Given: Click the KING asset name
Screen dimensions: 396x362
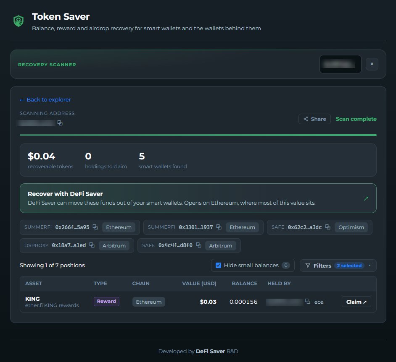Looking at the screenshot, I should pyautogui.click(x=32, y=299).
